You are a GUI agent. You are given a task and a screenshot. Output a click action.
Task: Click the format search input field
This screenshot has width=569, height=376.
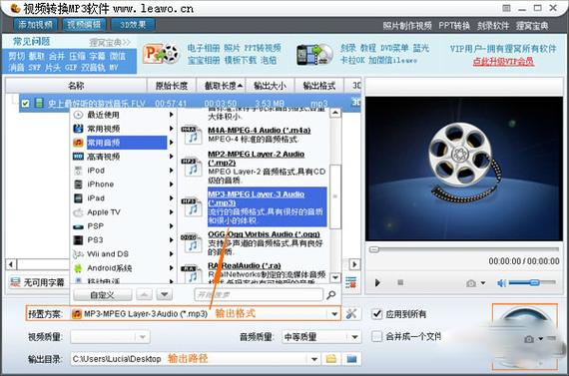click(259, 295)
